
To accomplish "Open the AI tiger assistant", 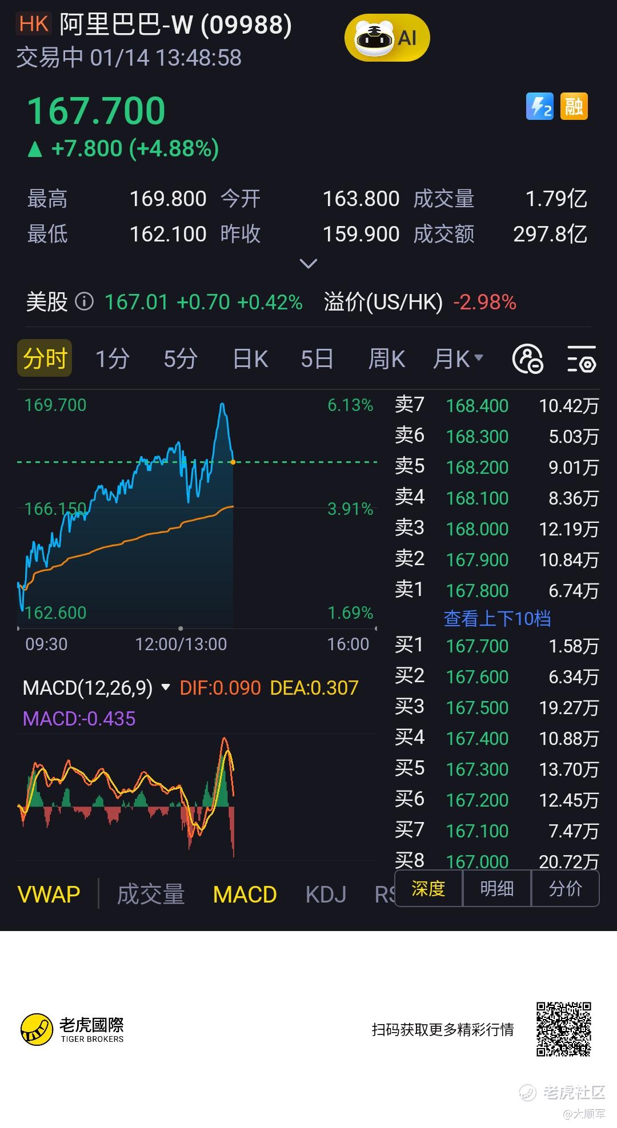I will [387, 38].
